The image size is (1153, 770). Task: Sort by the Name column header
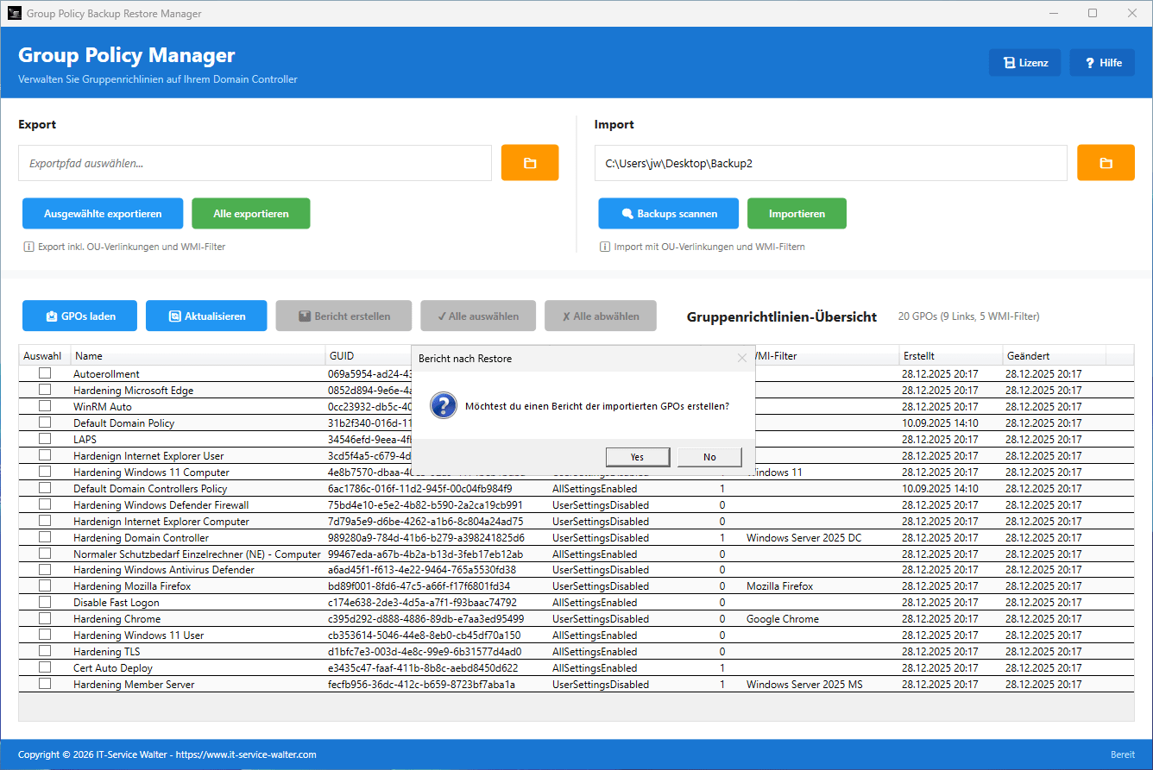click(x=198, y=356)
